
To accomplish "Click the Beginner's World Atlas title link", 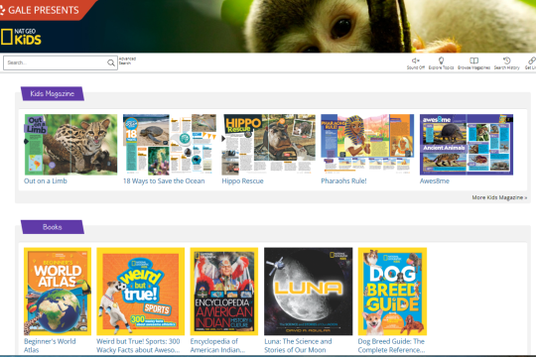I will (50, 345).
